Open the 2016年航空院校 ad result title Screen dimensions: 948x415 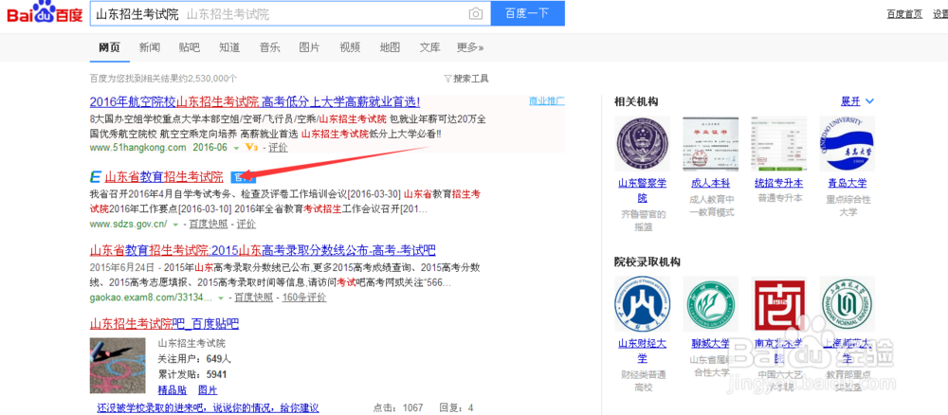(254, 101)
